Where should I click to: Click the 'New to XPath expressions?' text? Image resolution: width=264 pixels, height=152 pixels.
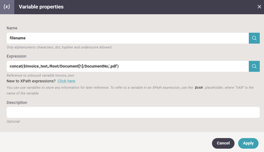pyautogui.click(x=31, y=81)
